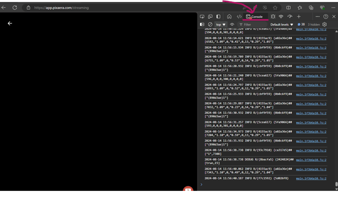Screen dimensions: 338x199
Task: Open source link of 11:56:38.738 INFO entry
Action: click(x=311, y=150)
